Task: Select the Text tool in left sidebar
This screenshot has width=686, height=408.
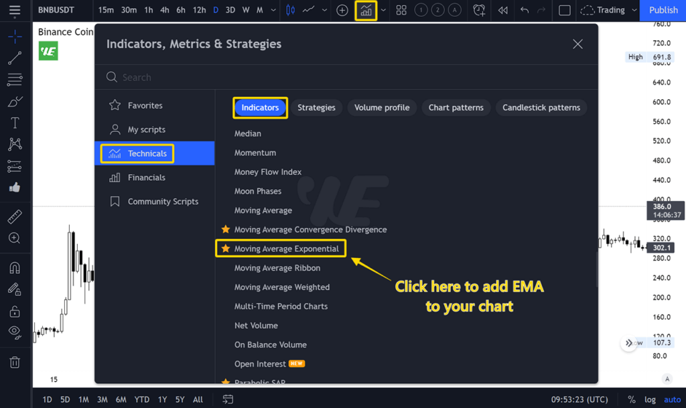Action: tap(15, 123)
